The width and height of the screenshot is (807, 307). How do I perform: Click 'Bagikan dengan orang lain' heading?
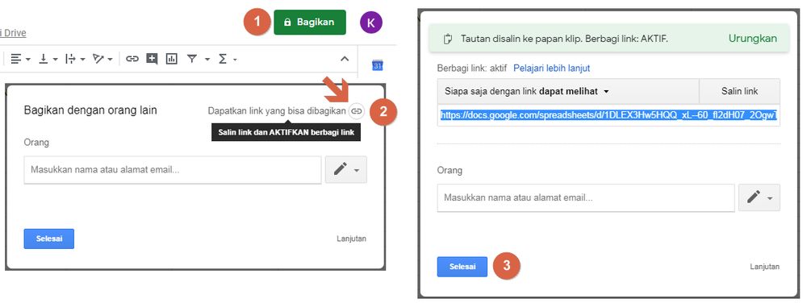coord(90,110)
